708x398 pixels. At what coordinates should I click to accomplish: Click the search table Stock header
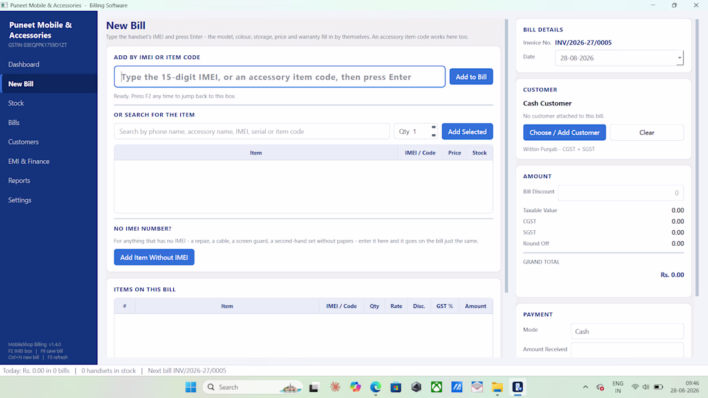coord(480,153)
